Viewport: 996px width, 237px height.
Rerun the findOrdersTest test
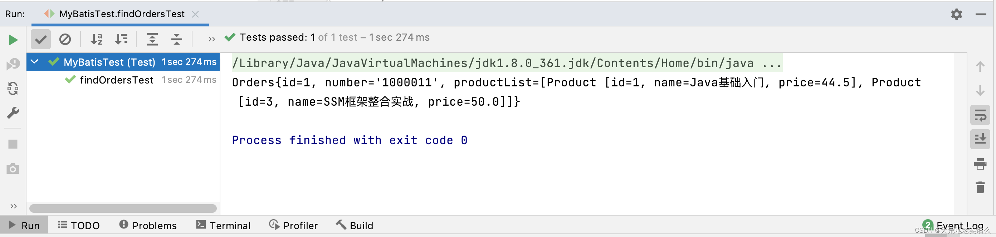tap(13, 40)
